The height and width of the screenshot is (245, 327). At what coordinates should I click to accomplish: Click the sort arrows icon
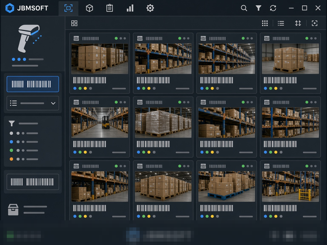[298, 23]
